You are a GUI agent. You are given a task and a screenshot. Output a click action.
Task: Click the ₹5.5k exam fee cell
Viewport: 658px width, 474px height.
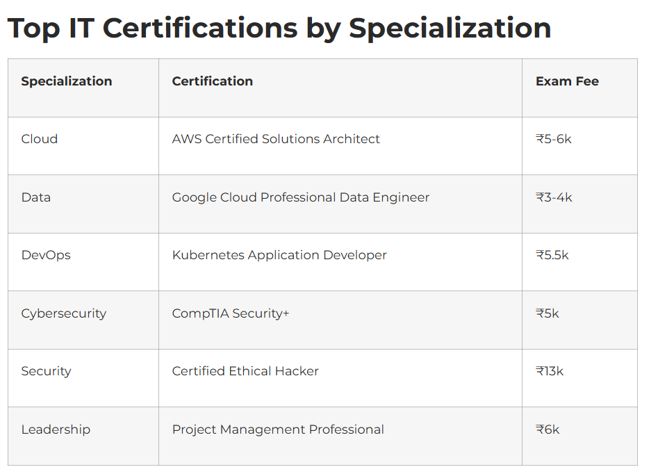[552, 255]
